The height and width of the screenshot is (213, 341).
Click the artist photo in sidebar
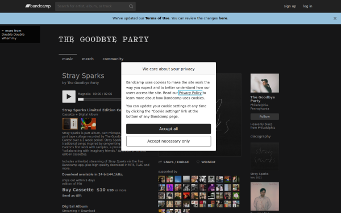pyautogui.click(x=265, y=83)
